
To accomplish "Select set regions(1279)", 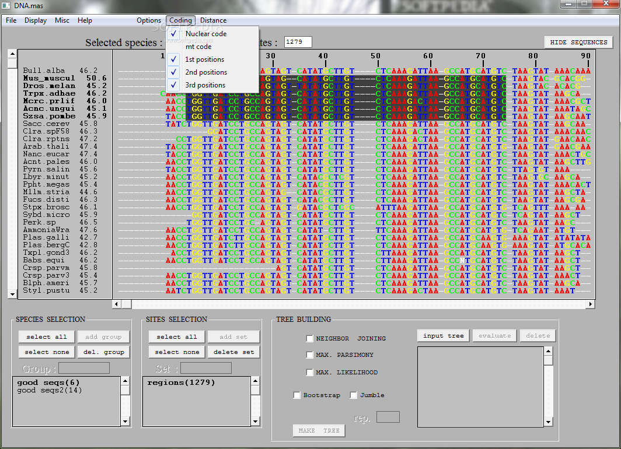I will (x=181, y=383).
